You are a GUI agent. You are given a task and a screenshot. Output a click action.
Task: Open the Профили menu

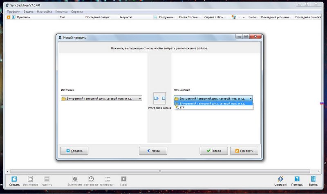[13, 12]
